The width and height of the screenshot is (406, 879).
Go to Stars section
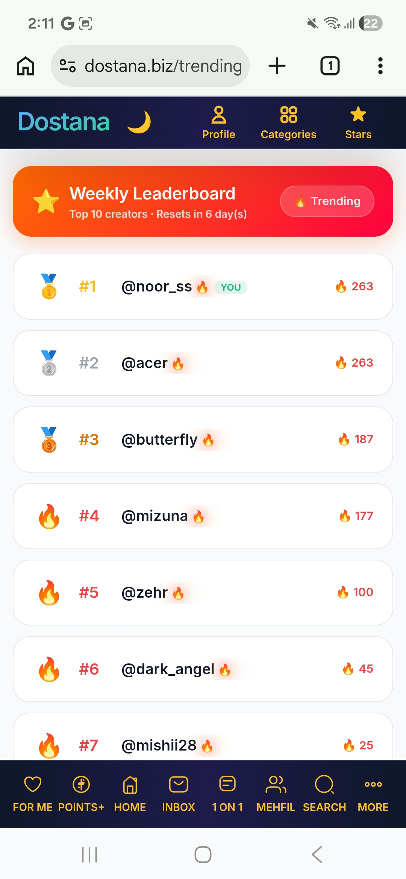tap(358, 123)
